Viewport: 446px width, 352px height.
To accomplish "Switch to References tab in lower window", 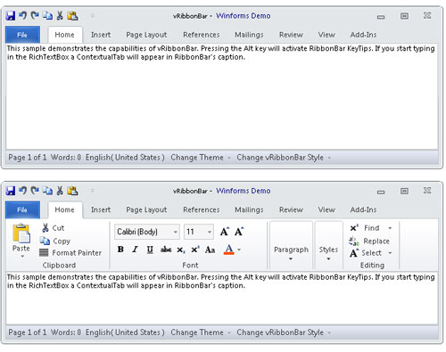I will (202, 209).
